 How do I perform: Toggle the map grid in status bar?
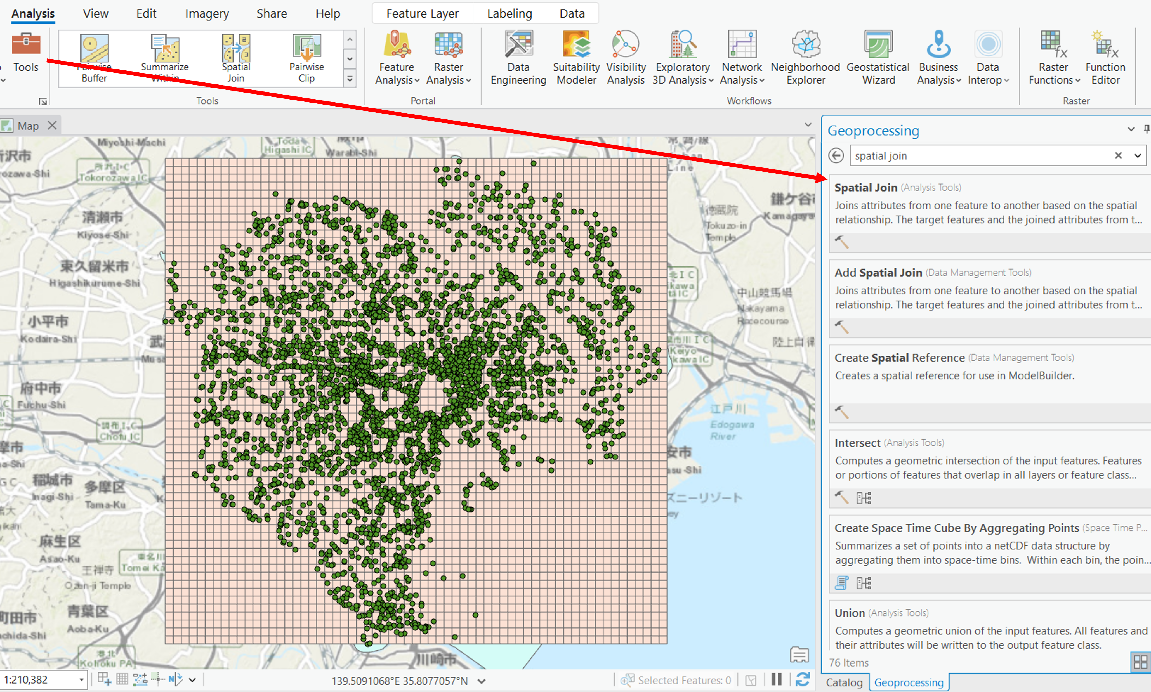point(122,679)
